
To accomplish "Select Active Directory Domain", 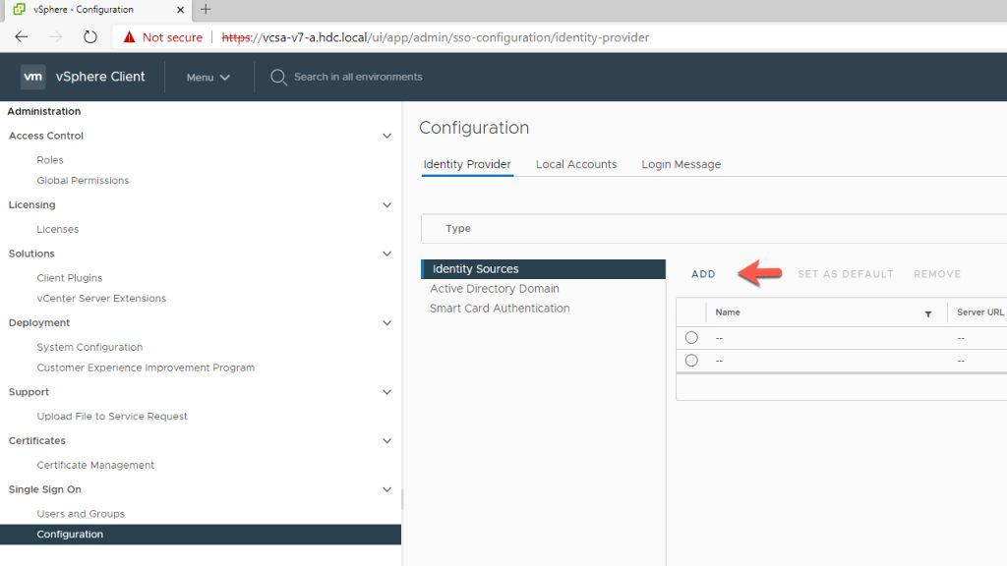I will click(x=495, y=289).
